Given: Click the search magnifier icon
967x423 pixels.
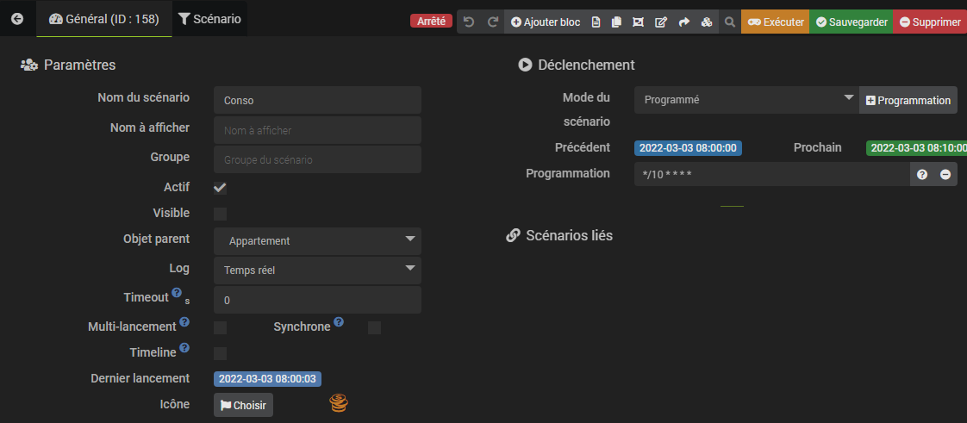Looking at the screenshot, I should [729, 22].
